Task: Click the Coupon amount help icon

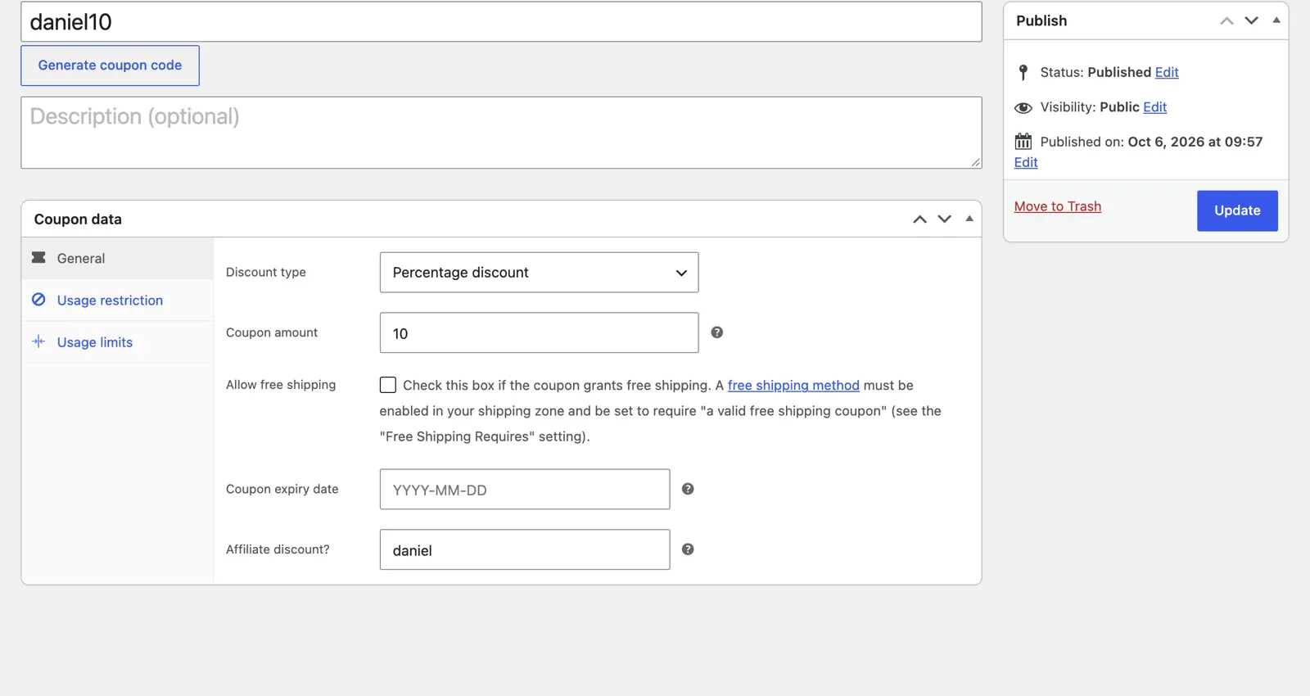Action: [x=716, y=332]
